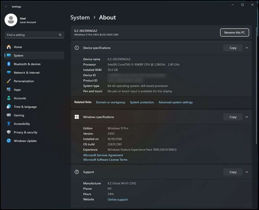The image size is (259, 210).
Task: Copy the Support information
Action: coord(233,172)
